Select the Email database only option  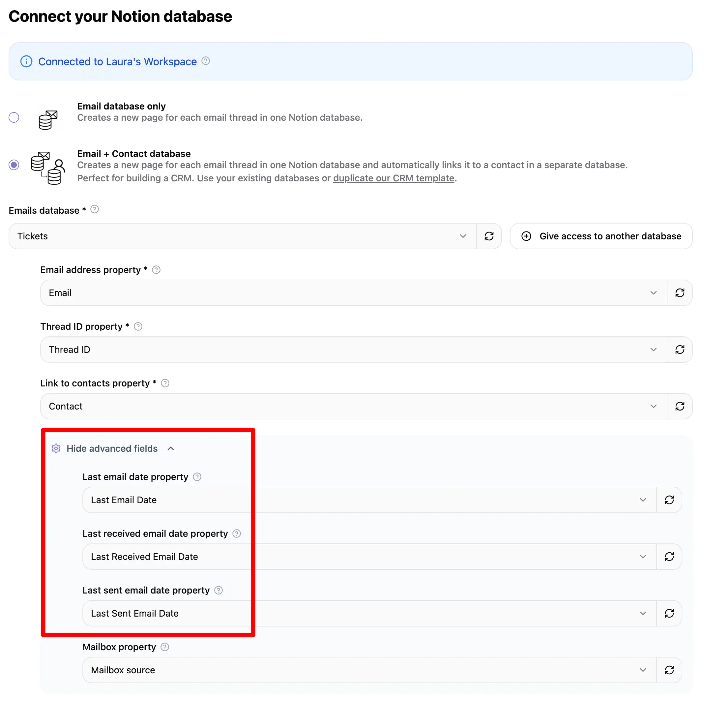[x=14, y=117]
